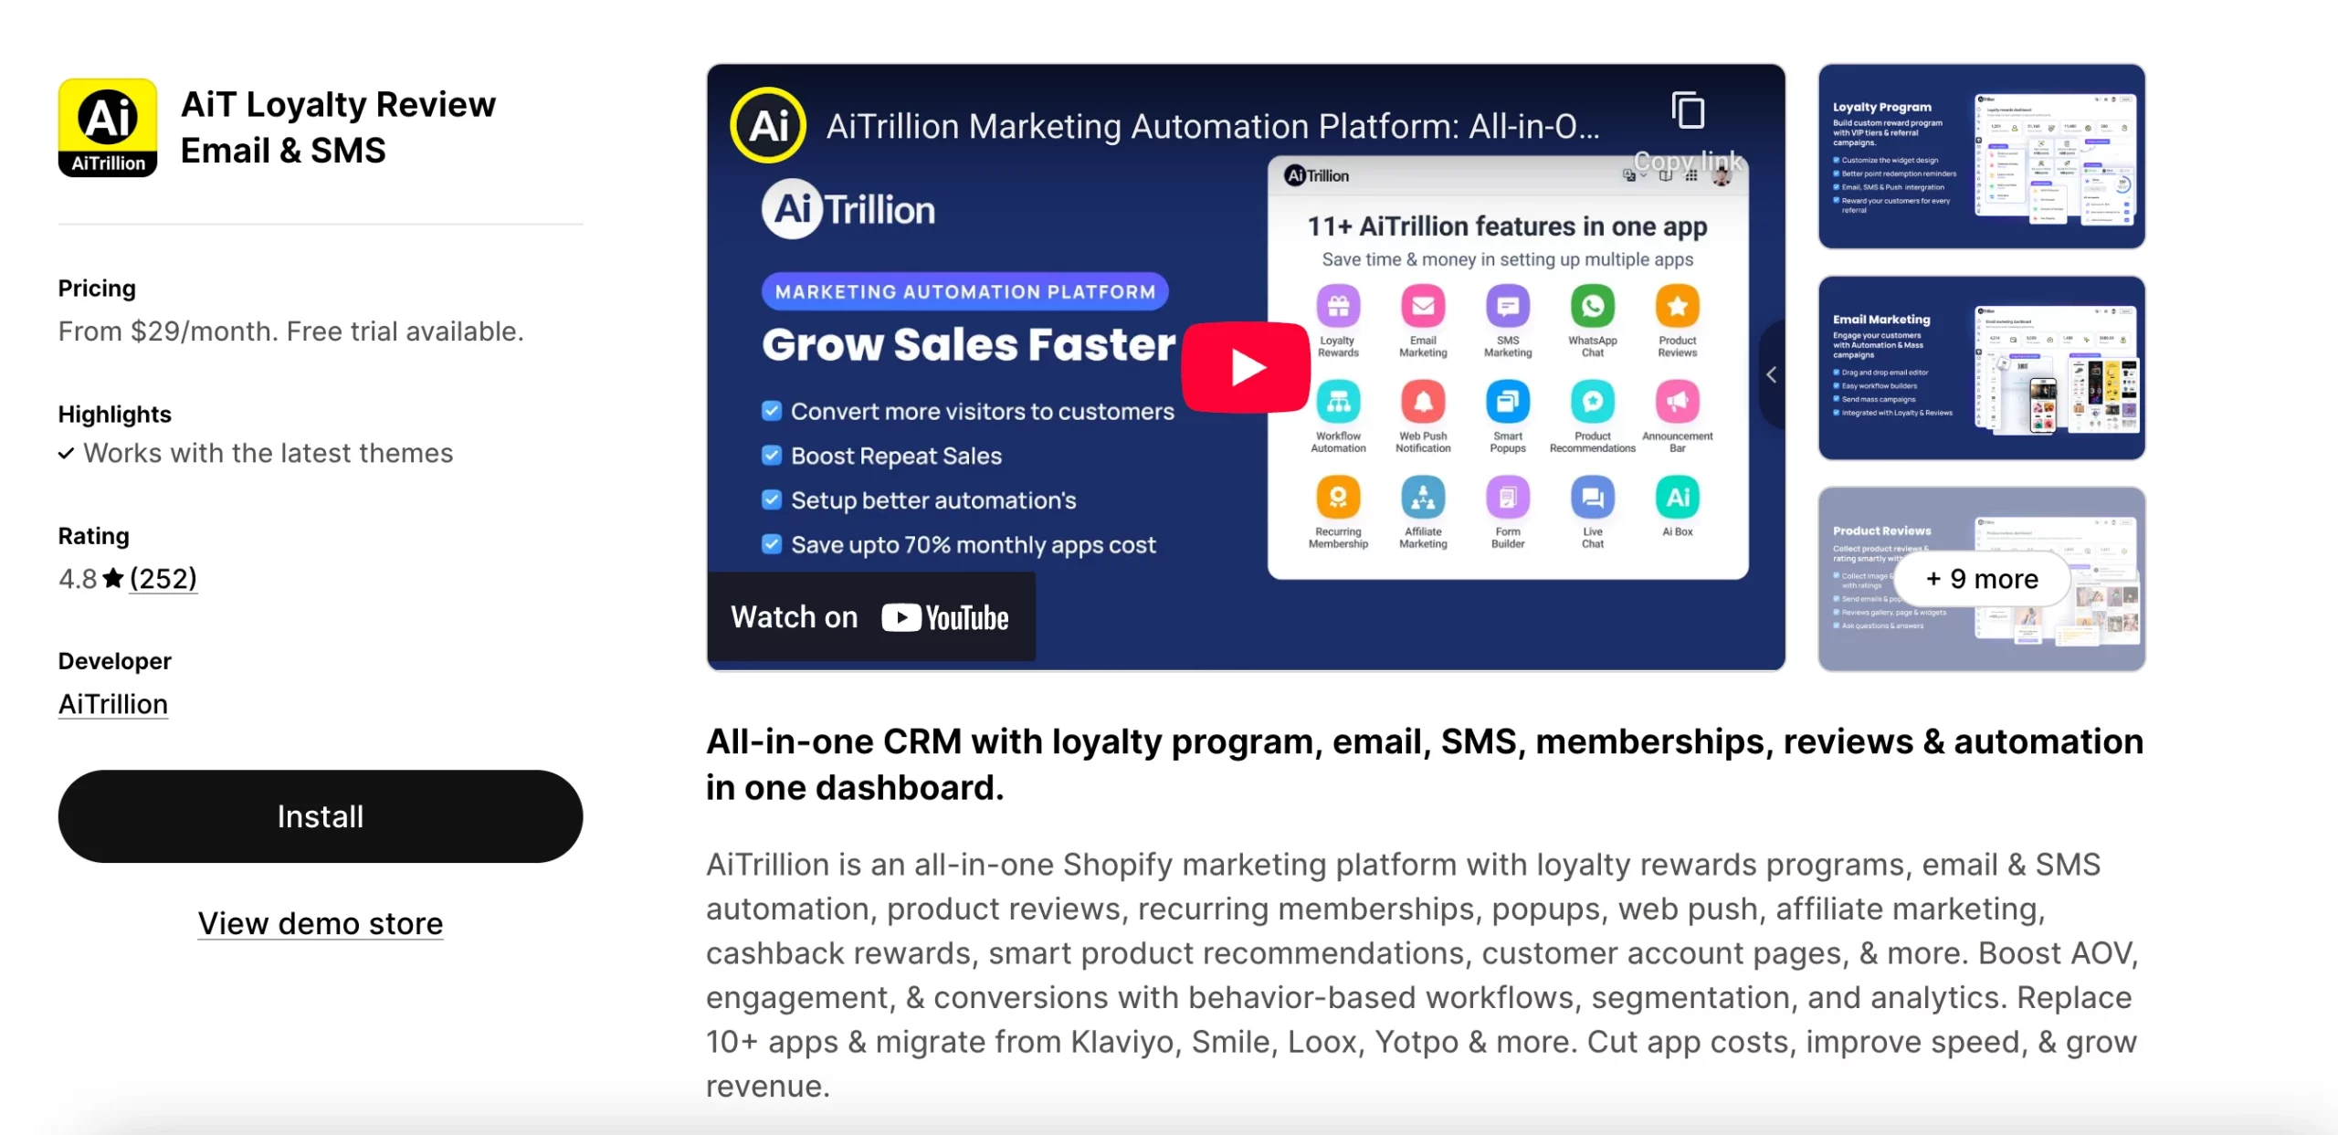The width and height of the screenshot is (2338, 1135).
Task: Click the Copy link icon on video
Action: [1687, 111]
